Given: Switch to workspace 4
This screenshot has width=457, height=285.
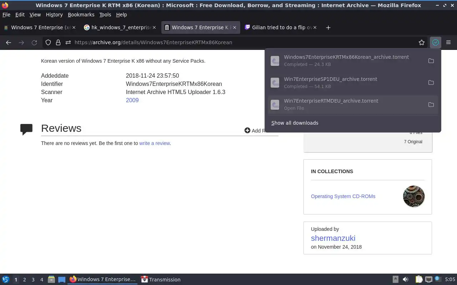Looking at the screenshot, I should (41, 280).
